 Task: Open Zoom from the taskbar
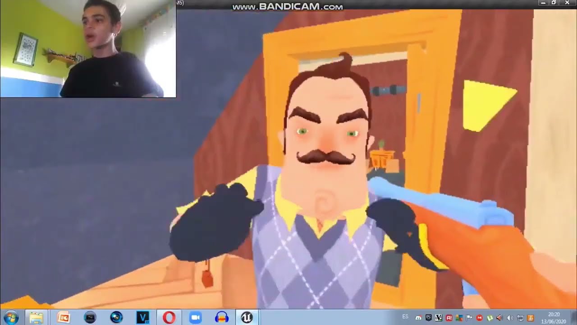[x=195, y=317]
